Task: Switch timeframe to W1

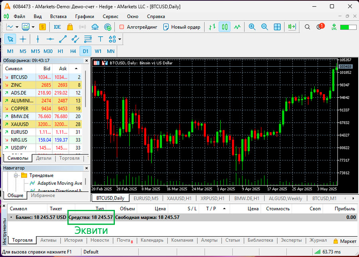Action: 98,51
